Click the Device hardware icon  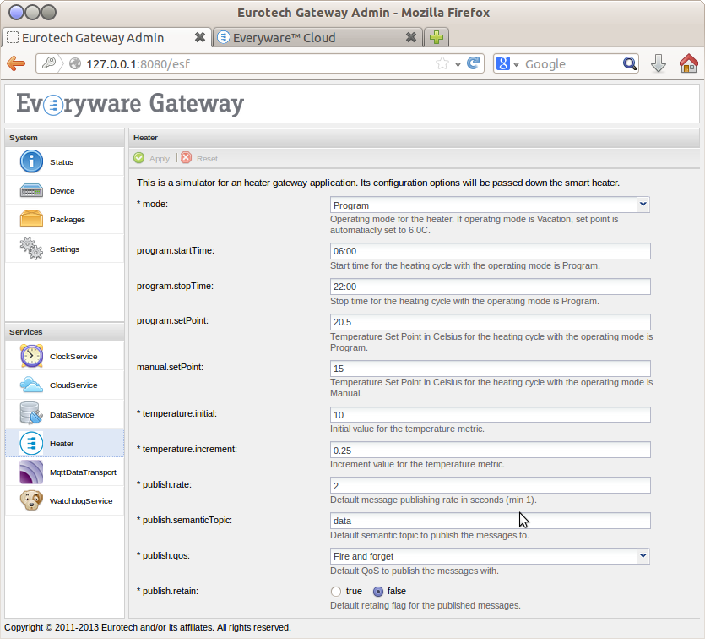[31, 190]
